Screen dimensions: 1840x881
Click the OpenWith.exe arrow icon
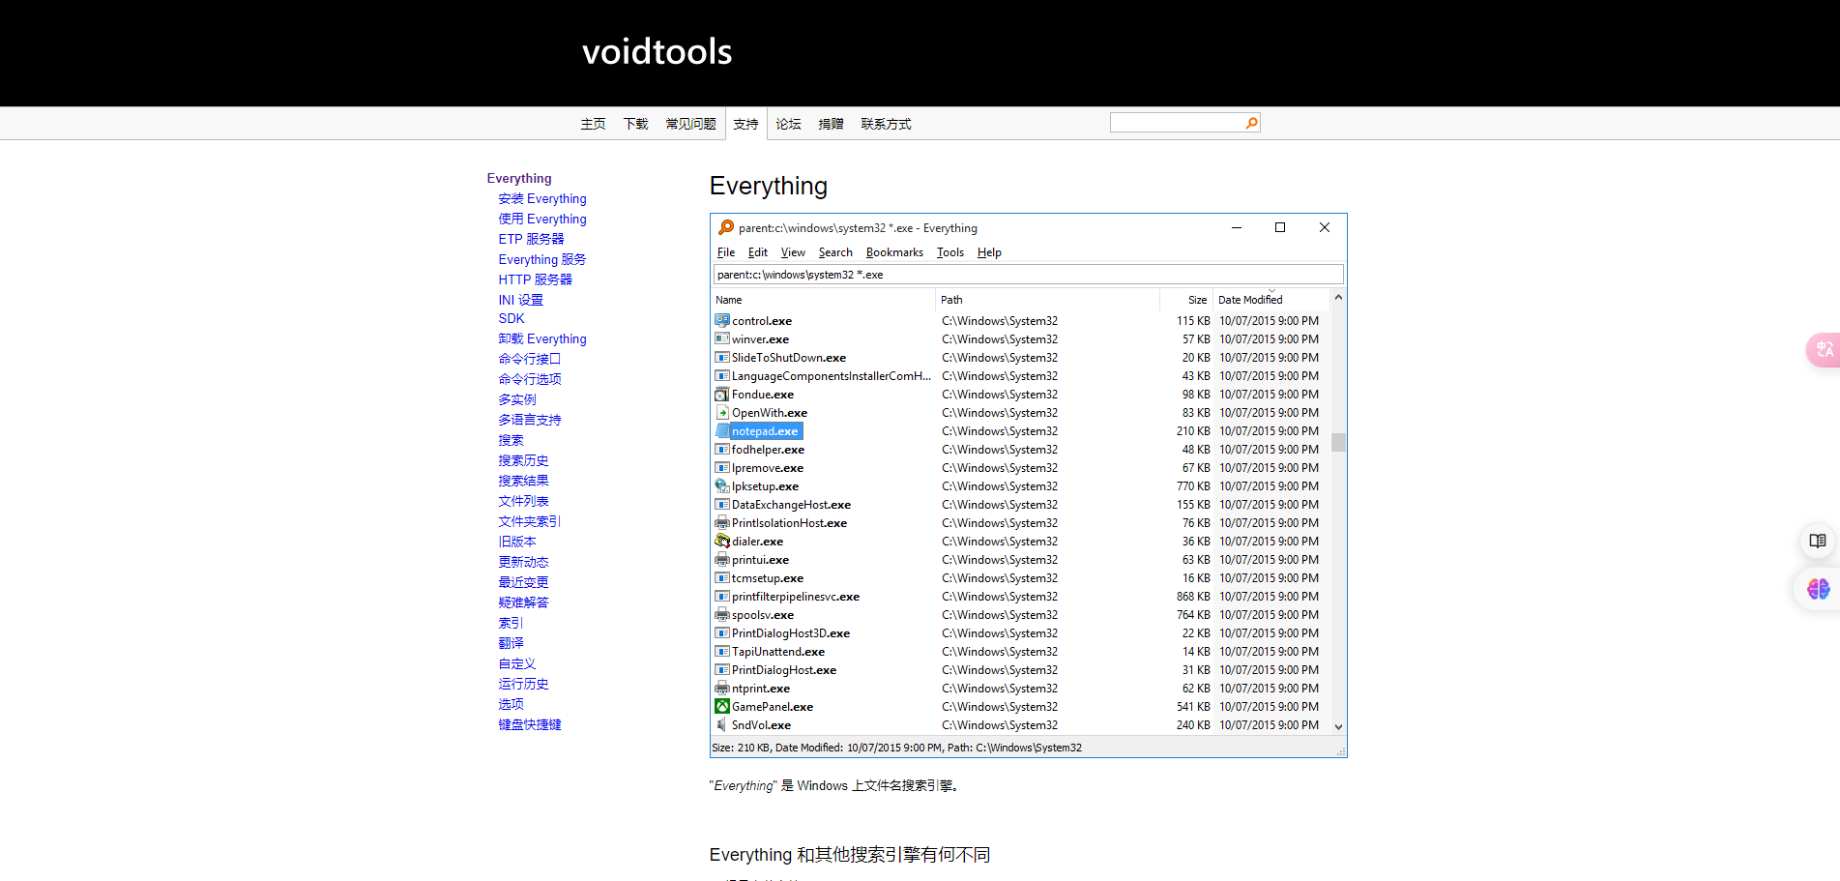721,412
